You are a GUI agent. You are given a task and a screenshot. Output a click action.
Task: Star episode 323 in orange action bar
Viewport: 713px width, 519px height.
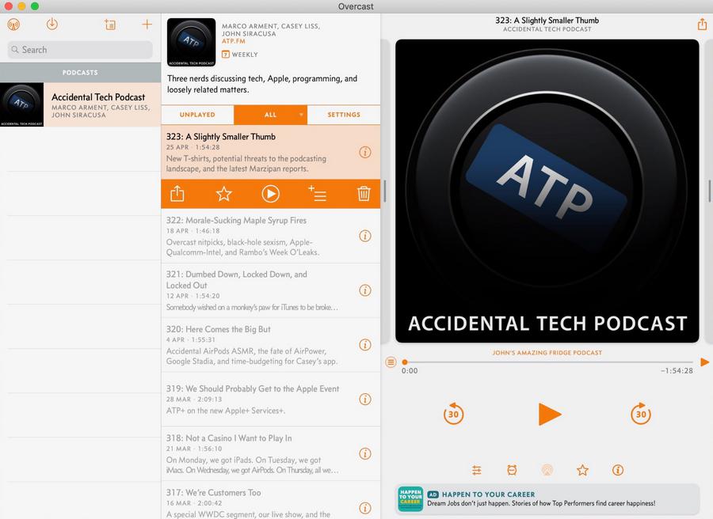pyautogui.click(x=223, y=194)
